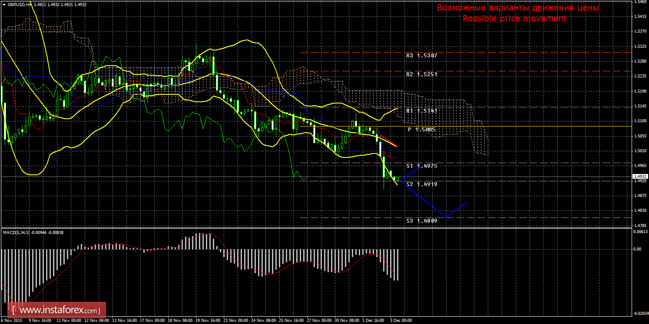Click the Russian red heading text at top
649x324 pixels.
click(x=518, y=8)
